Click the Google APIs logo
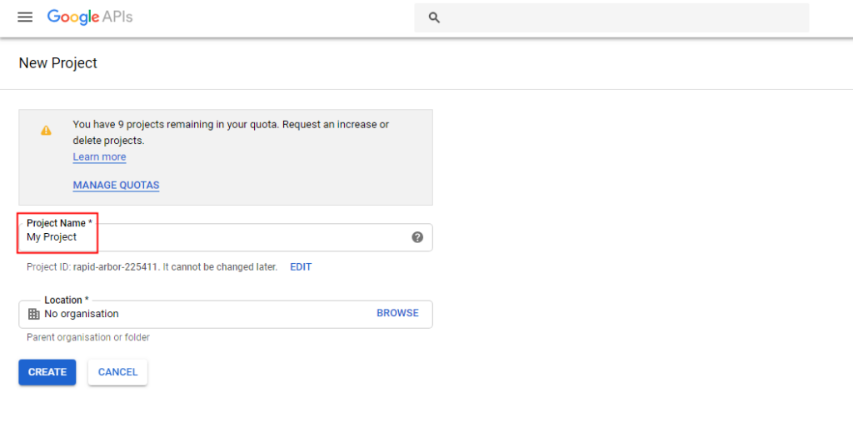853x437 pixels. [x=90, y=17]
